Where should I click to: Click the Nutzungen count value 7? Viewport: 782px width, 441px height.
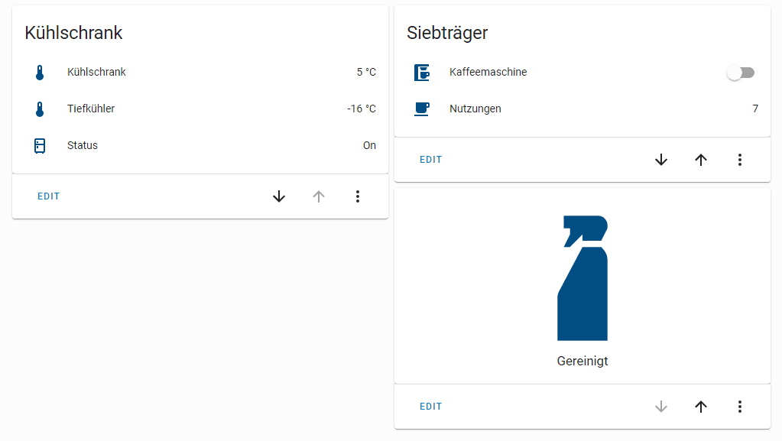point(755,109)
